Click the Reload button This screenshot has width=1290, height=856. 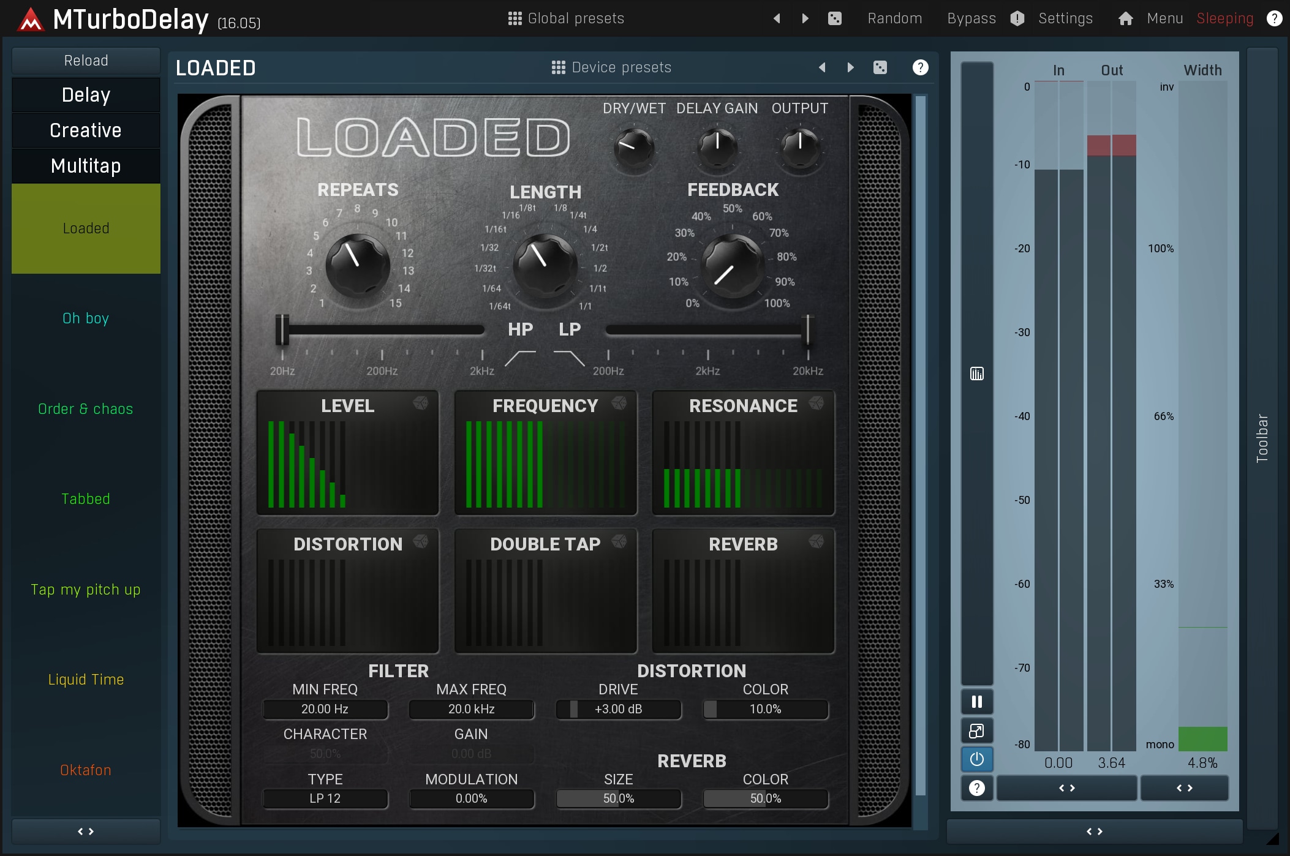coord(86,61)
